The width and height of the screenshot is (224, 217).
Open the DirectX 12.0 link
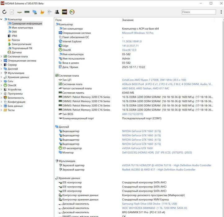(129, 50)
